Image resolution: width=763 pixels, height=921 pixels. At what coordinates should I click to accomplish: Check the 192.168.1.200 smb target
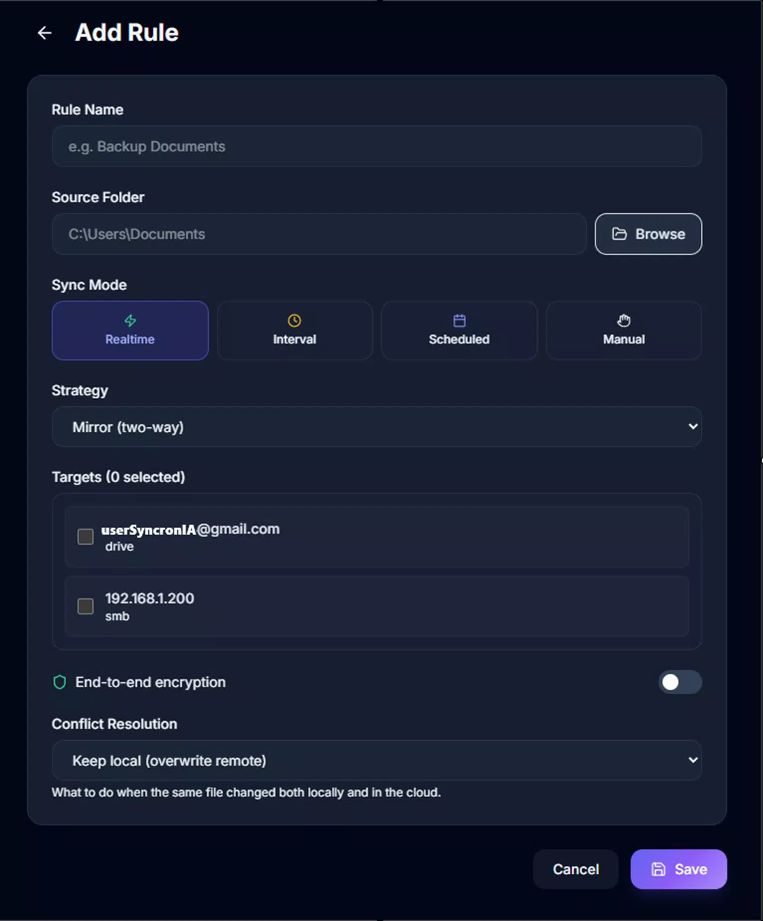pos(86,606)
